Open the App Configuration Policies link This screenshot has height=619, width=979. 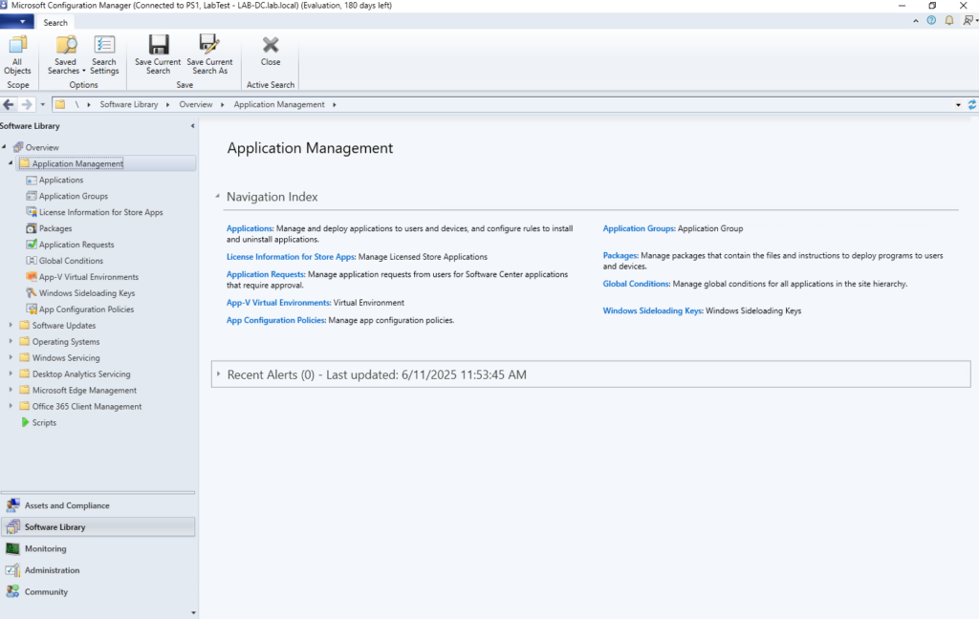tap(275, 320)
